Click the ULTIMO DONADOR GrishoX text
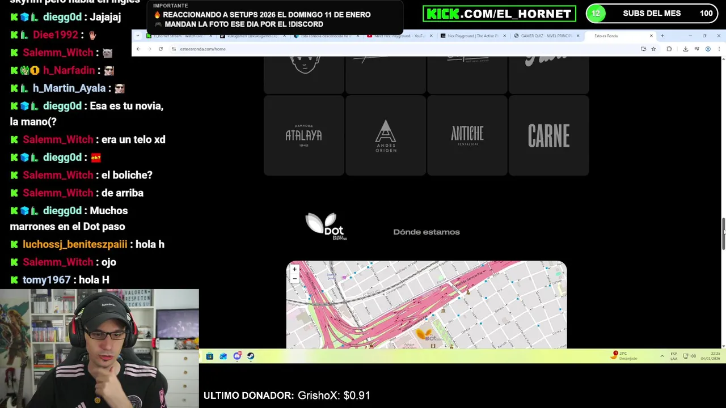 pos(287,396)
